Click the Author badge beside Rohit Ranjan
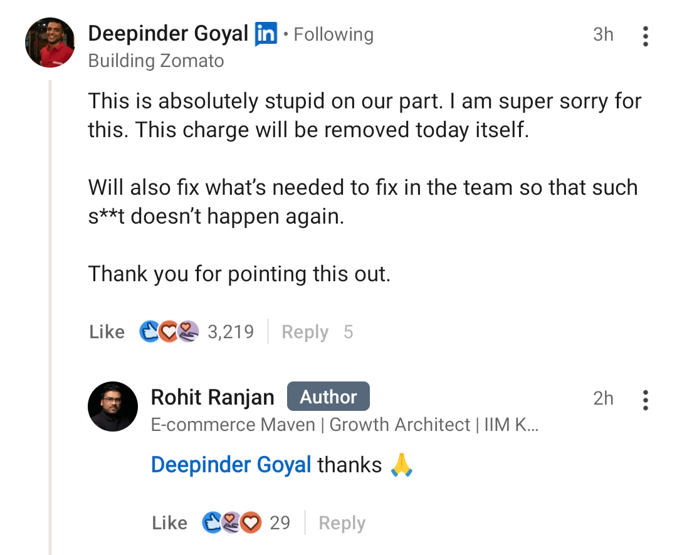The image size is (677, 555). coord(328,397)
